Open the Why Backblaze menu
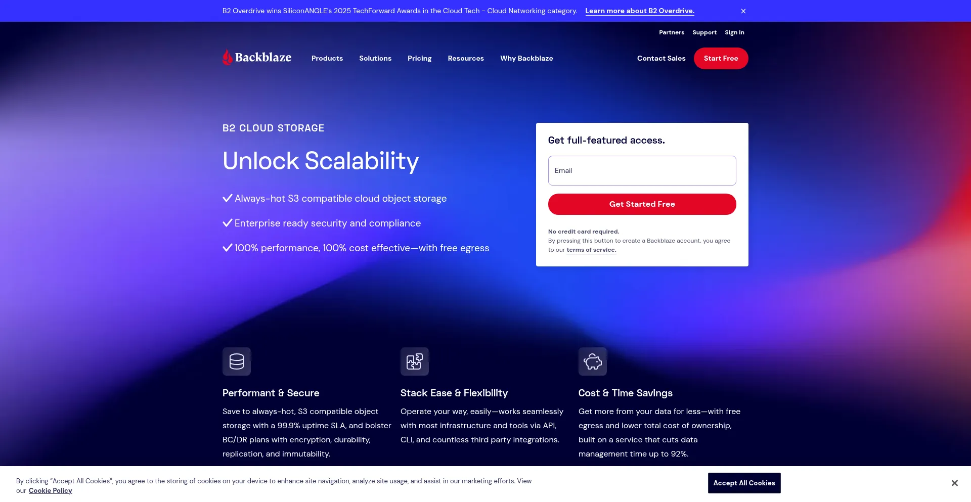Screen dimensions: 971x502 pos(526,59)
